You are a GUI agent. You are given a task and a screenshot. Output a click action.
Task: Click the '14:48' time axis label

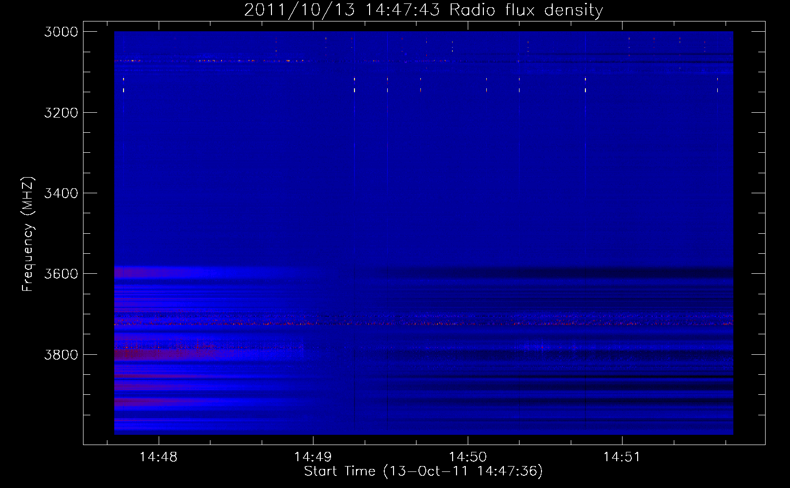click(158, 457)
